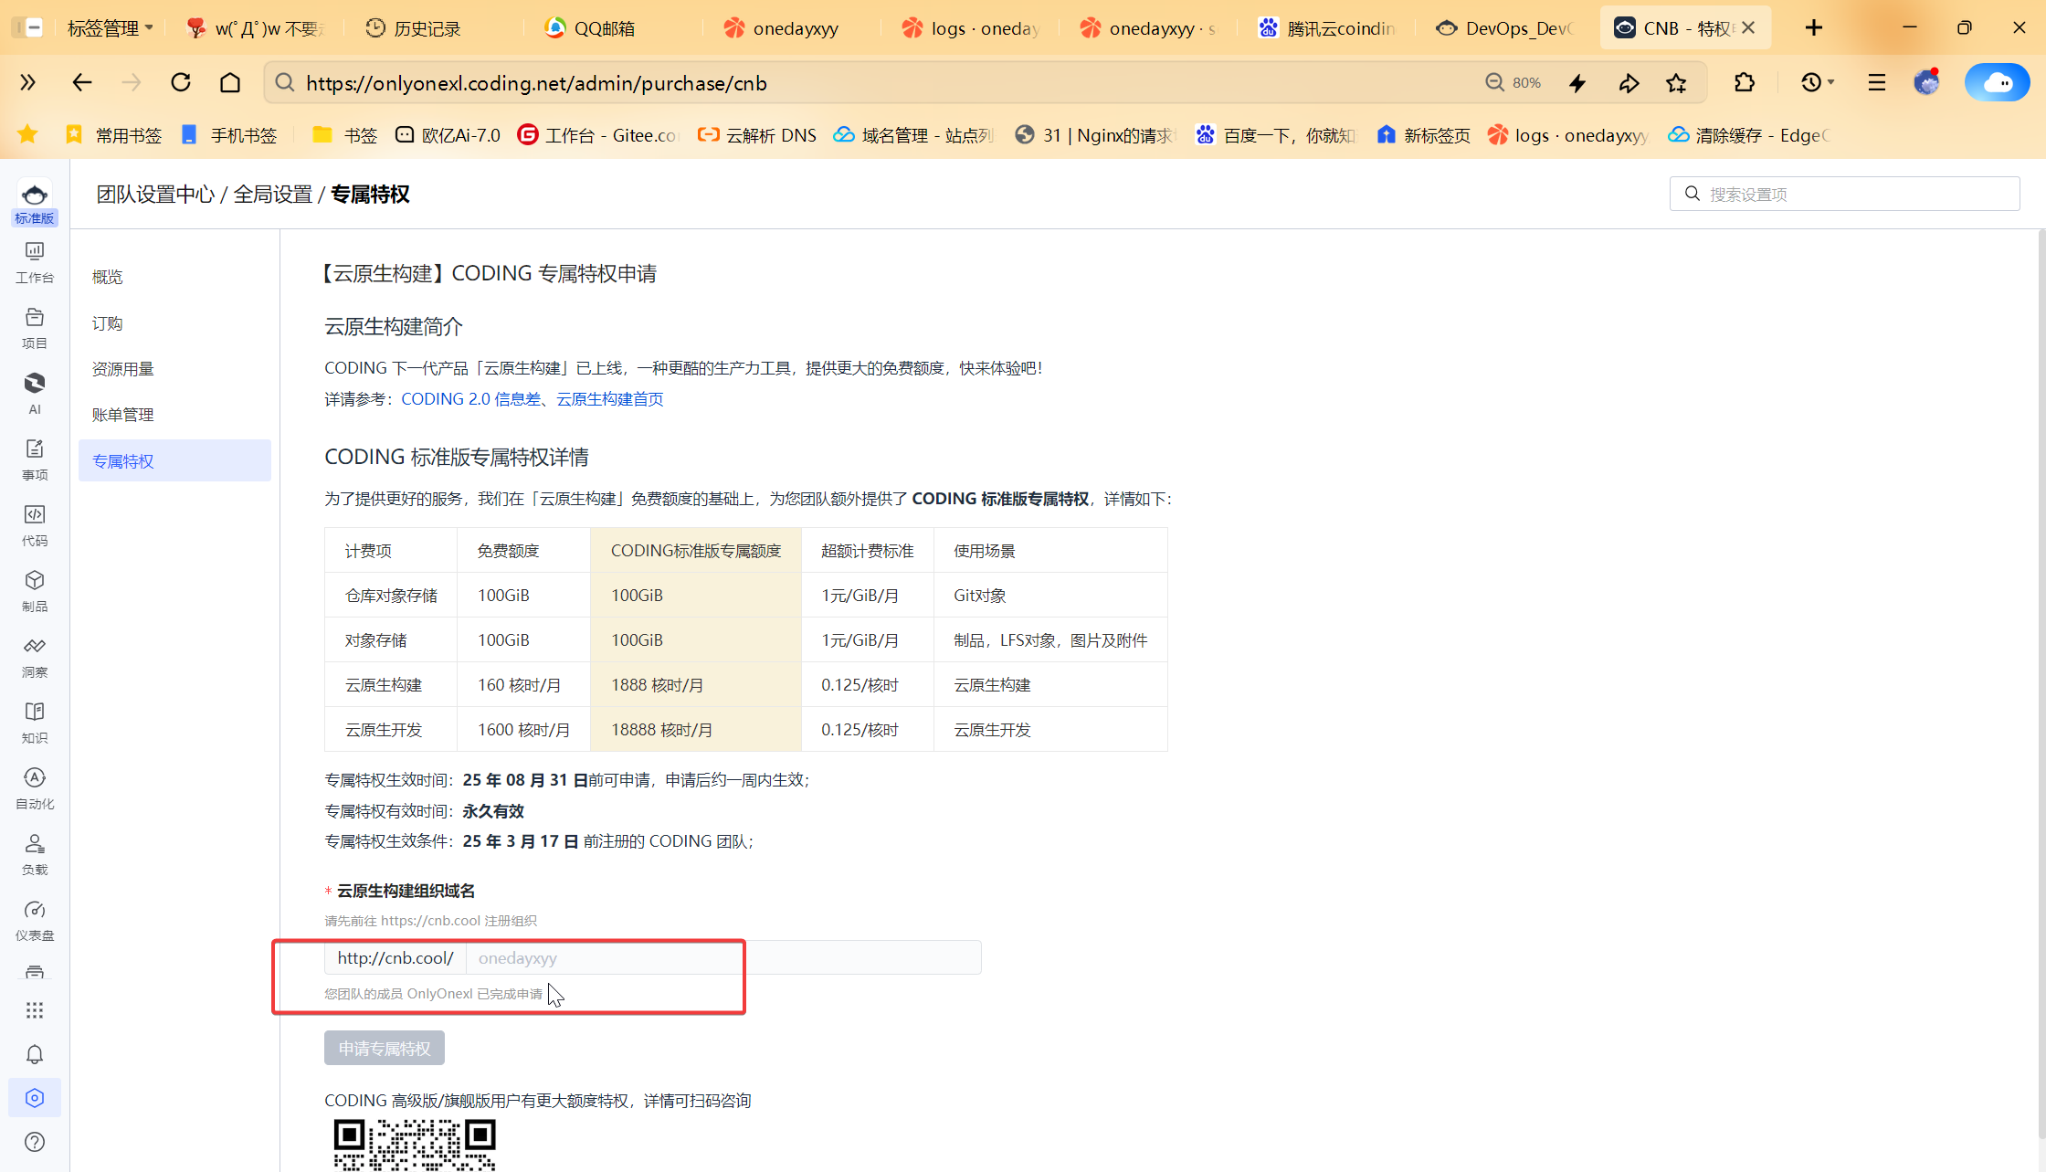
Task: Open the 负载 workload sidebar icon
Action: pos(35,854)
